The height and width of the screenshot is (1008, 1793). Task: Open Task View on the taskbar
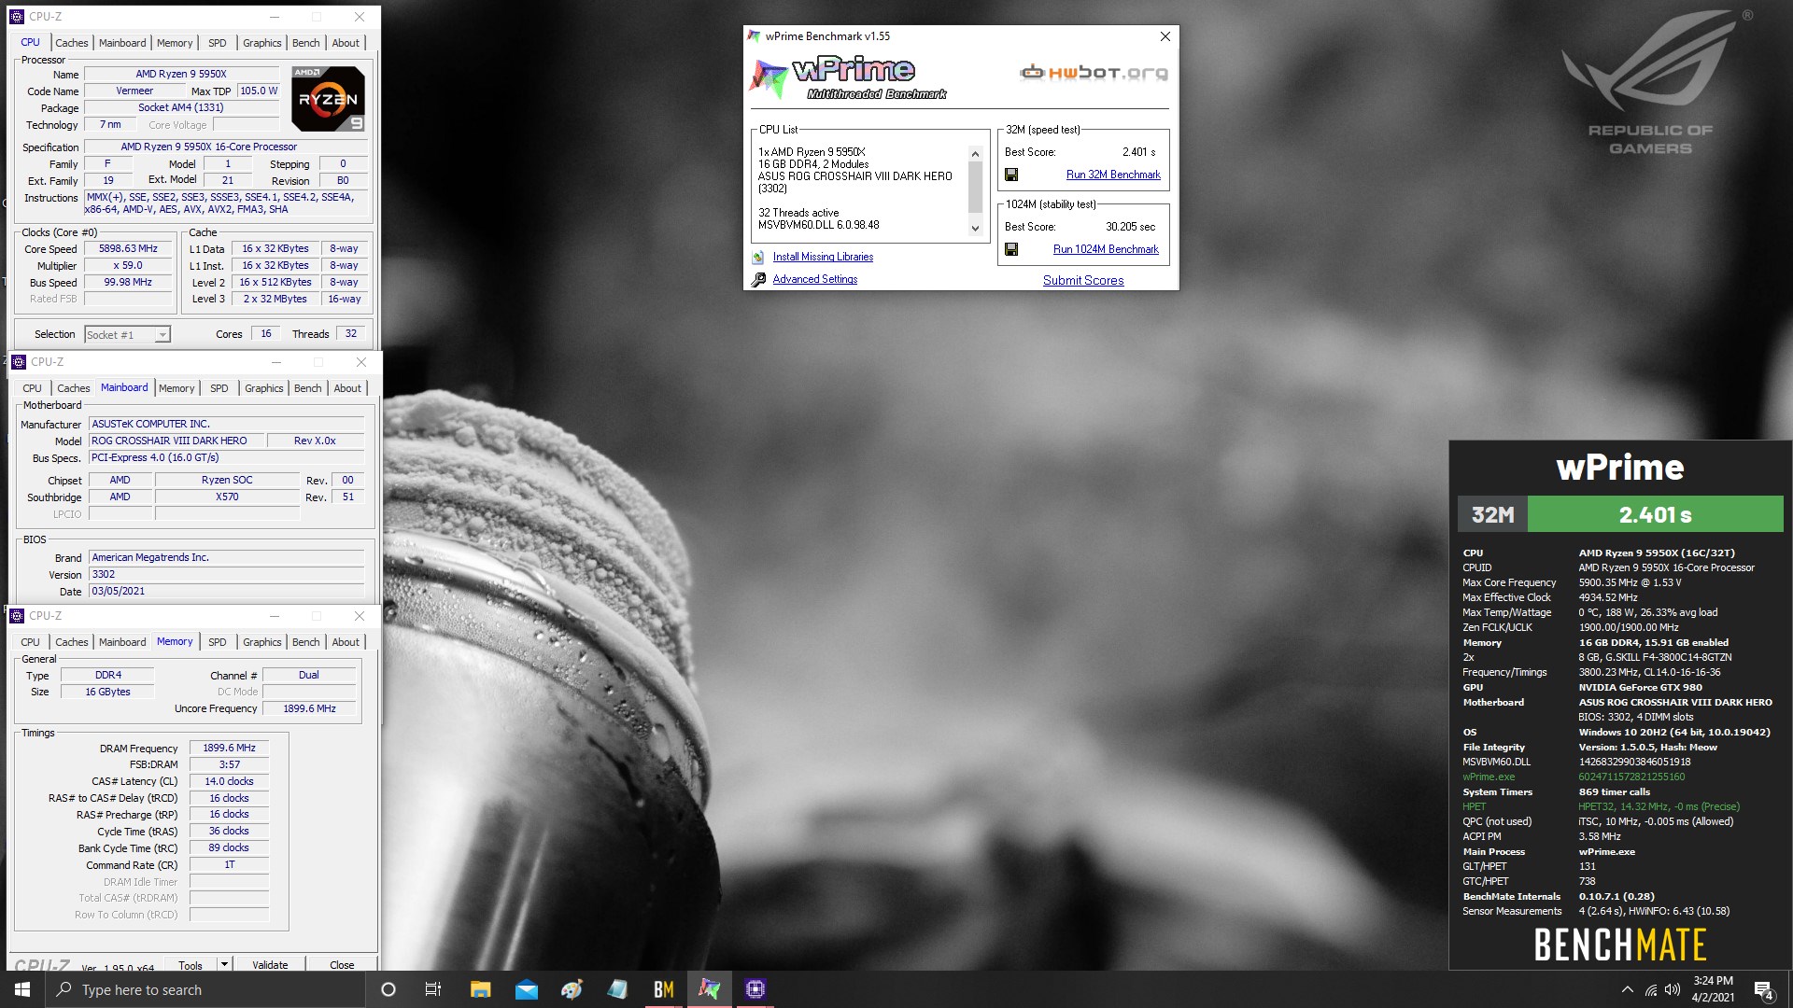coord(433,989)
